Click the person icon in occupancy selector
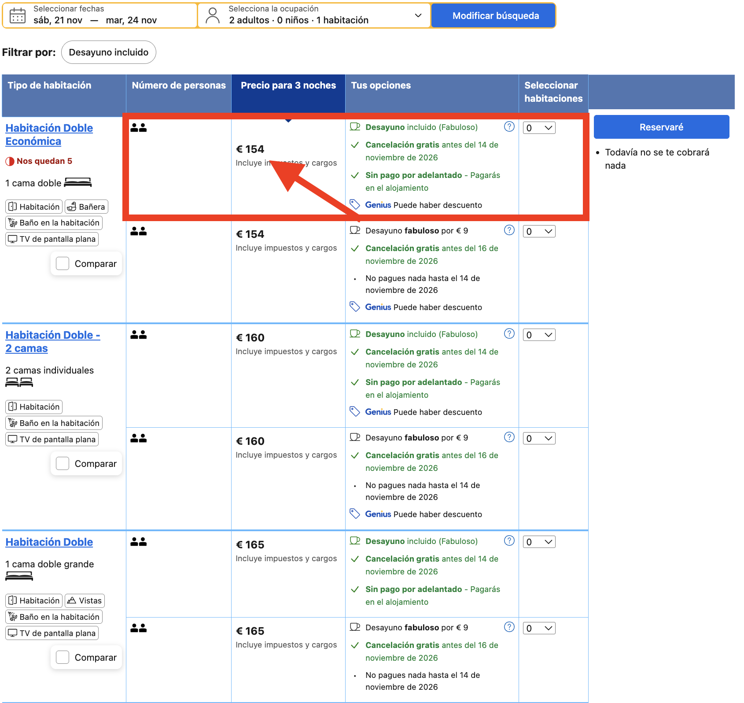The width and height of the screenshot is (744, 703). tap(213, 15)
